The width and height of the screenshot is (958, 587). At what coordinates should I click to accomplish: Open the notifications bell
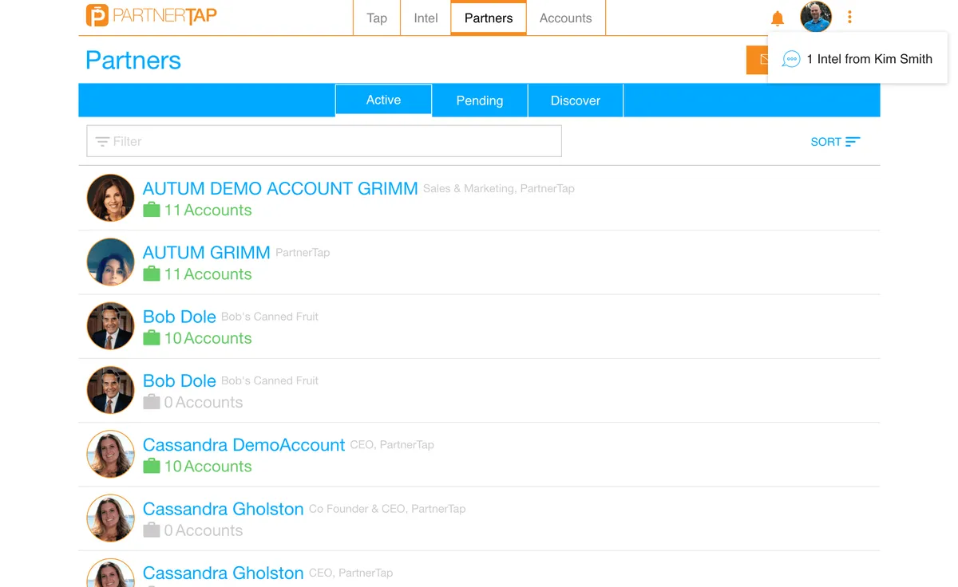coord(778,18)
